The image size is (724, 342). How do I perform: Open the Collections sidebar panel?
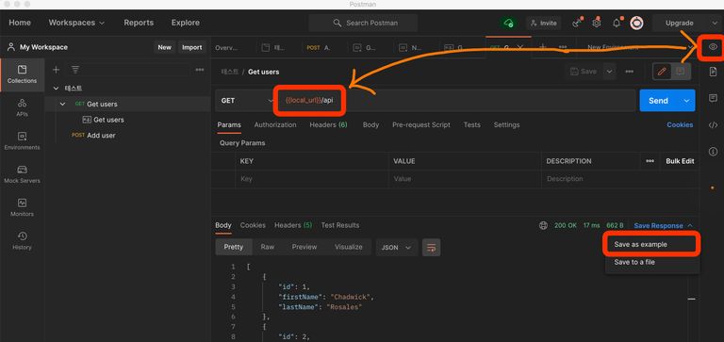coord(22,74)
